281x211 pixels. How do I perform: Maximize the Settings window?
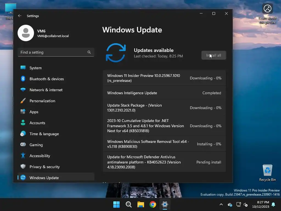coord(213,13)
